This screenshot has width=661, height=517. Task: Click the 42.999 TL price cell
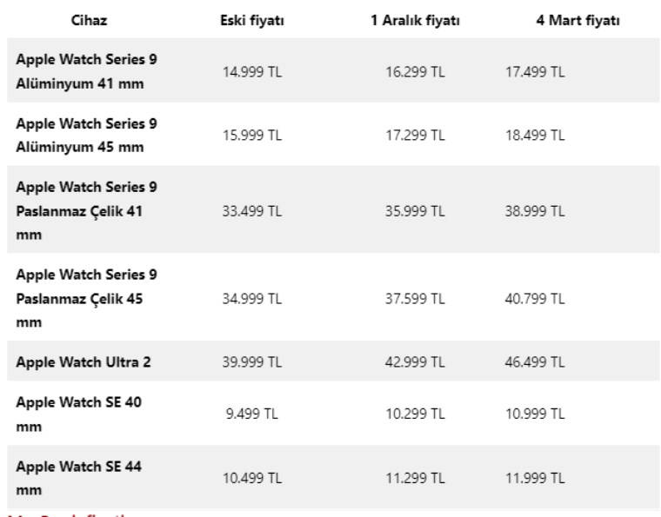415,362
